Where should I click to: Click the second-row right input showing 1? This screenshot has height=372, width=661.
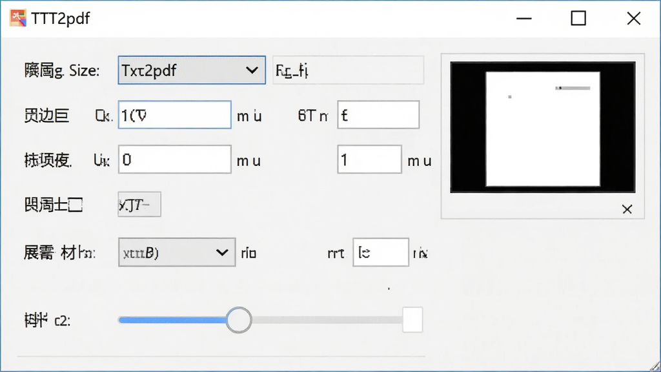(369, 160)
